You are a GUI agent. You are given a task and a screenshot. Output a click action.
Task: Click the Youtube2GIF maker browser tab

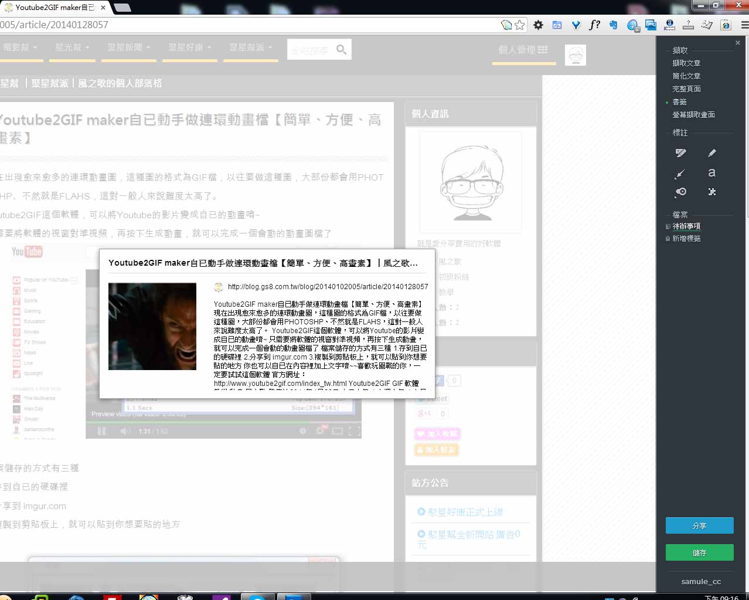(54, 8)
